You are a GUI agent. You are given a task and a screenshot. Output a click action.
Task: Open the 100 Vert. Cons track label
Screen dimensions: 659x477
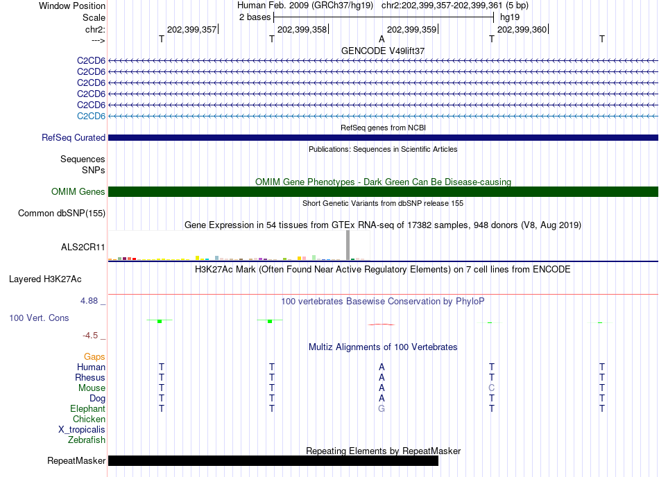pos(39,318)
